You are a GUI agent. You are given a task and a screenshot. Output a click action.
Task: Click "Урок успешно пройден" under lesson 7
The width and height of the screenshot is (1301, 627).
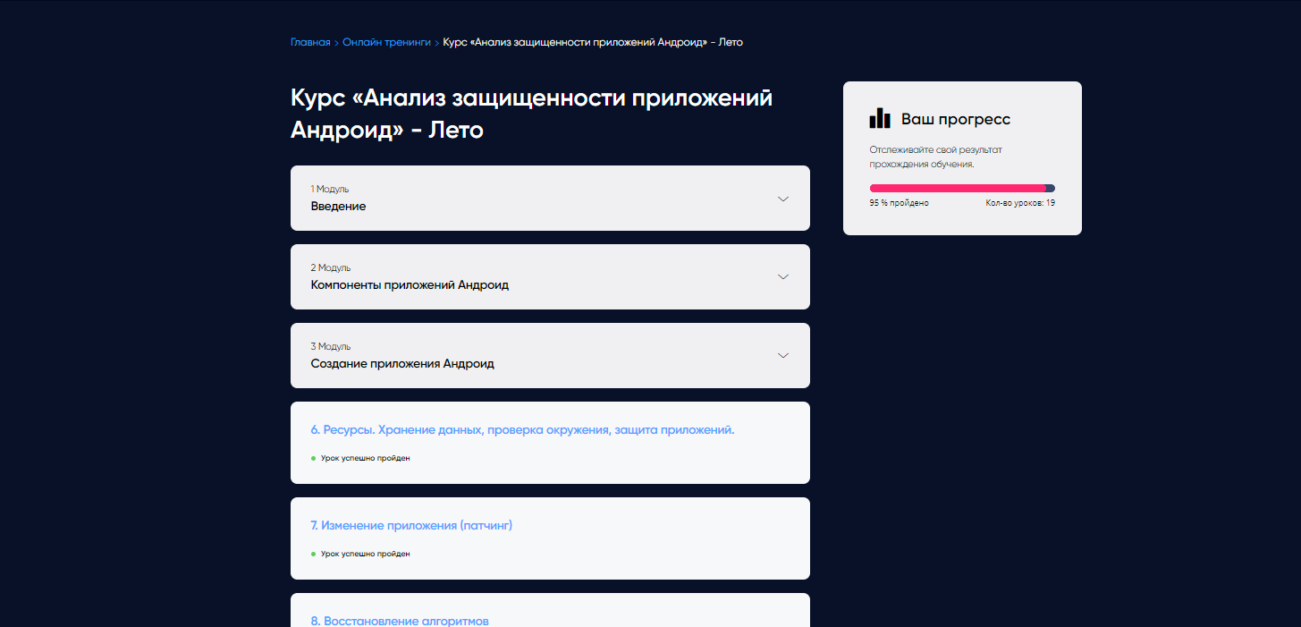click(x=363, y=553)
